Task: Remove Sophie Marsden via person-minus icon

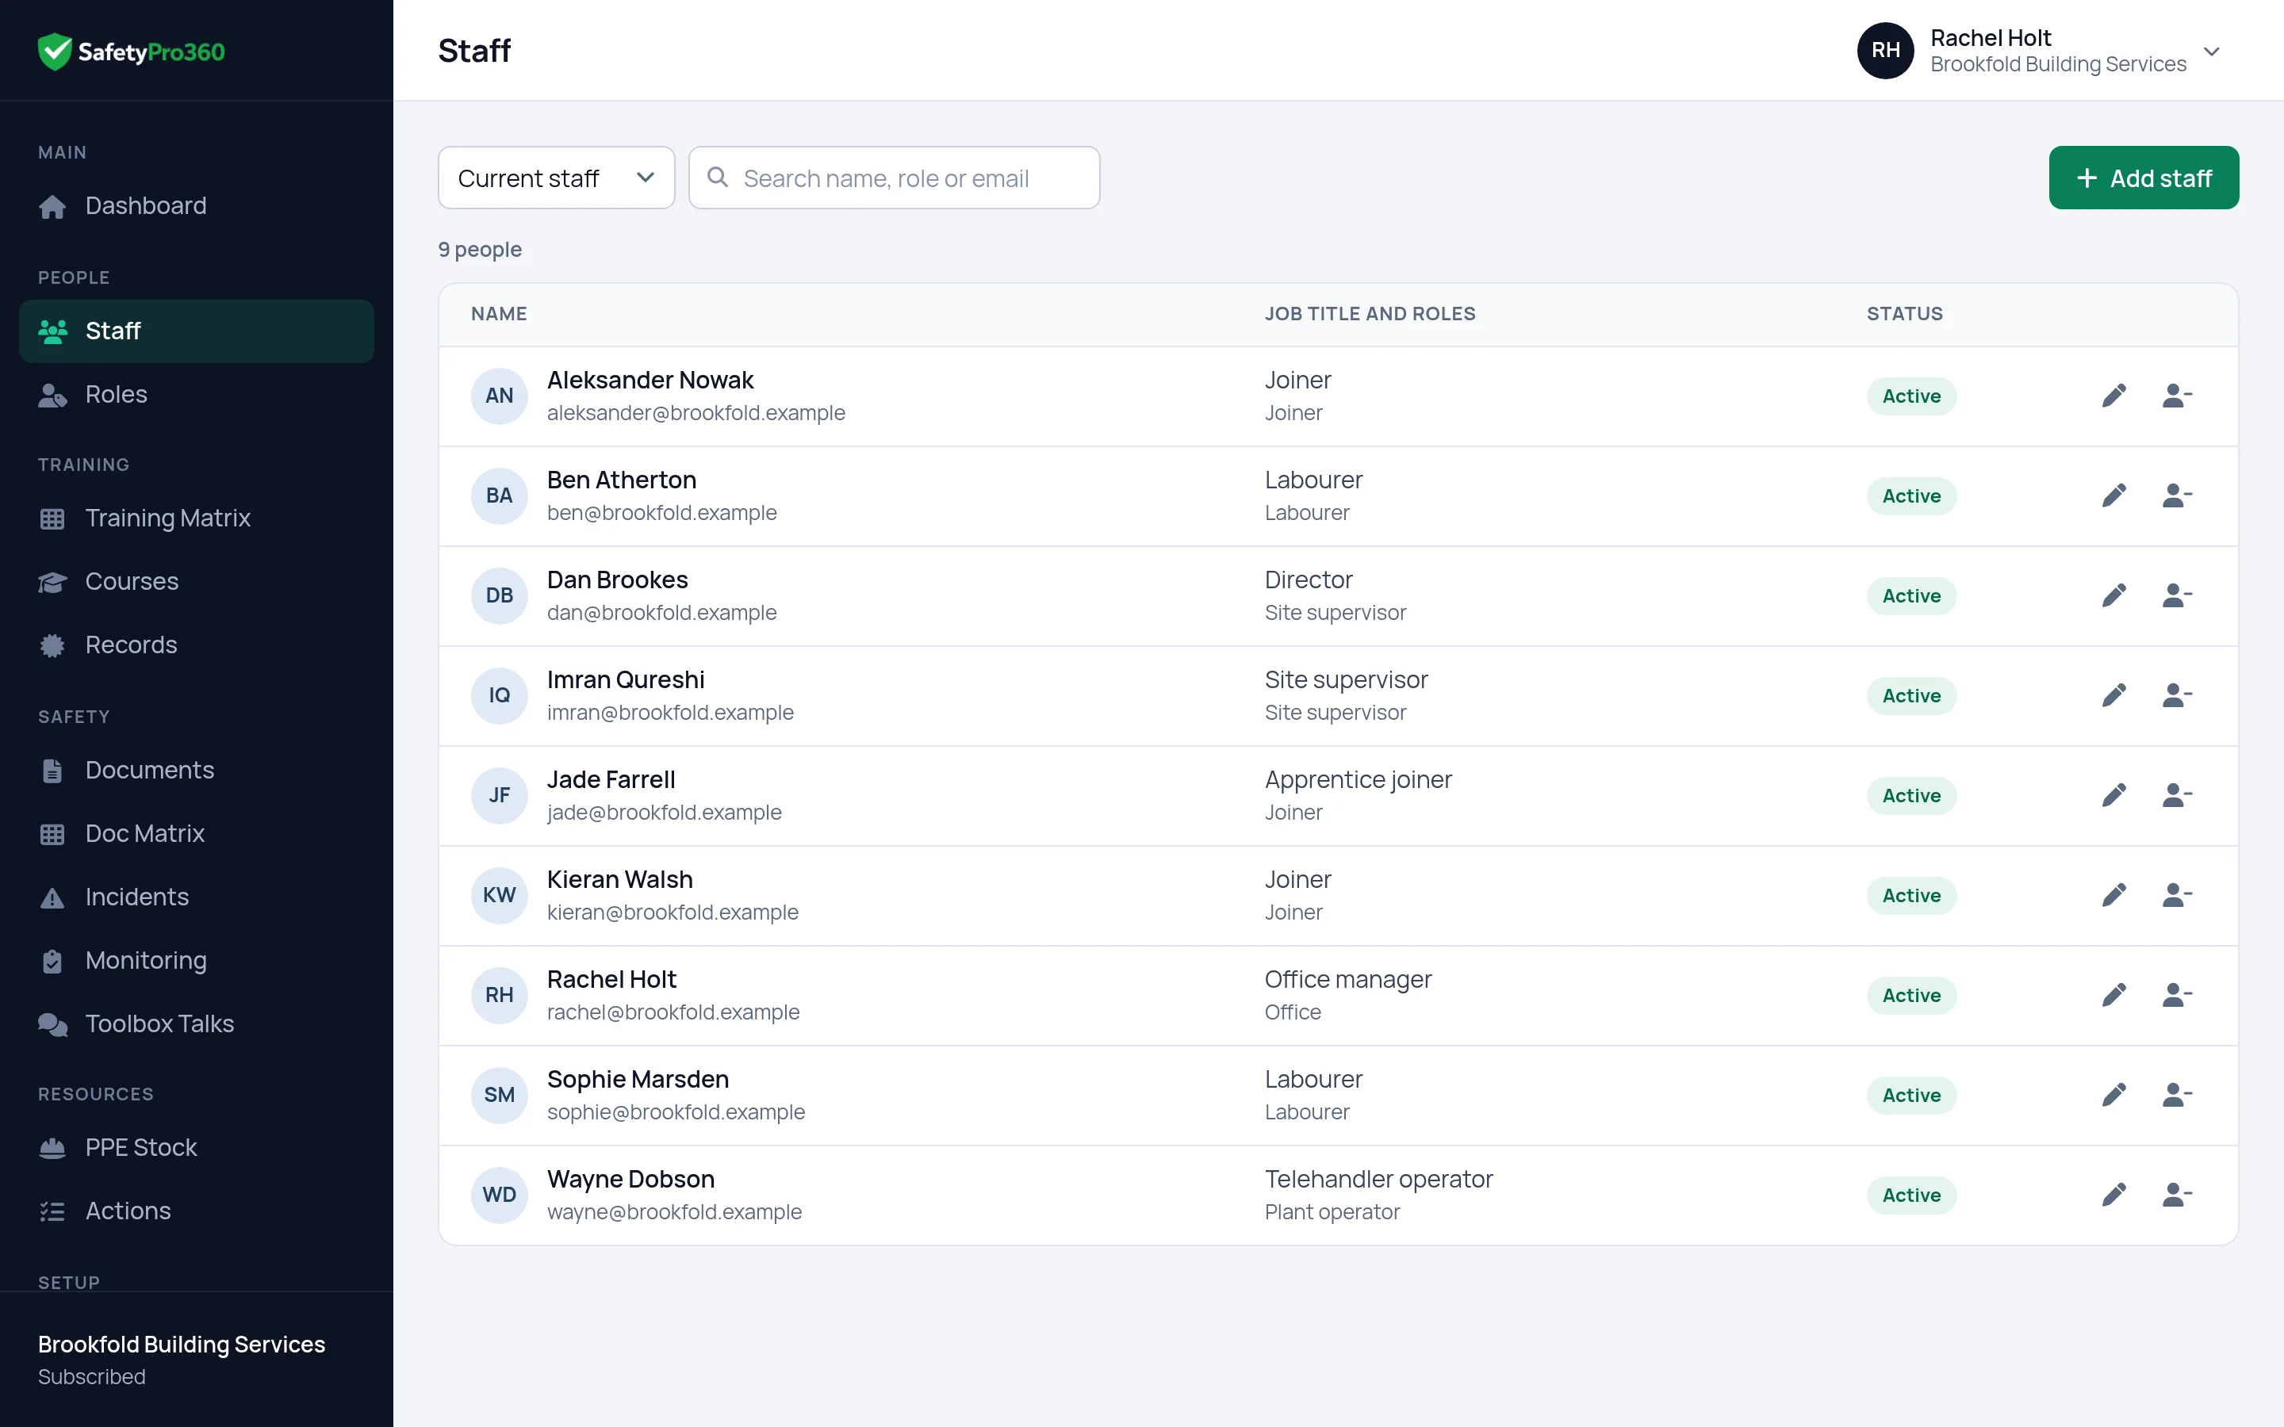Action: click(x=2176, y=1095)
